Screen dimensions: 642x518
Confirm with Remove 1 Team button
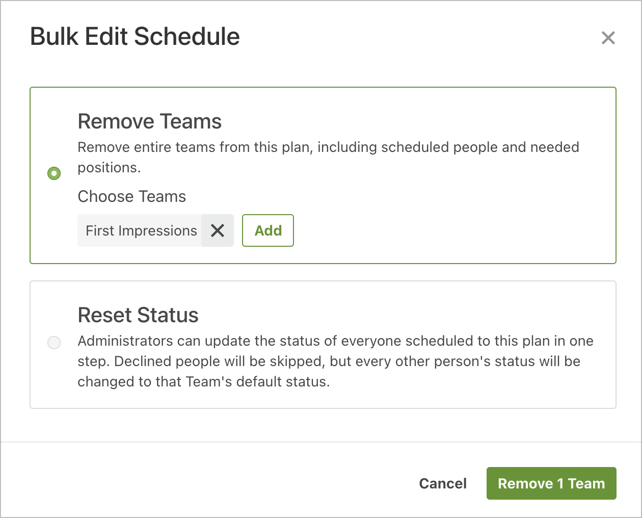[x=551, y=483]
